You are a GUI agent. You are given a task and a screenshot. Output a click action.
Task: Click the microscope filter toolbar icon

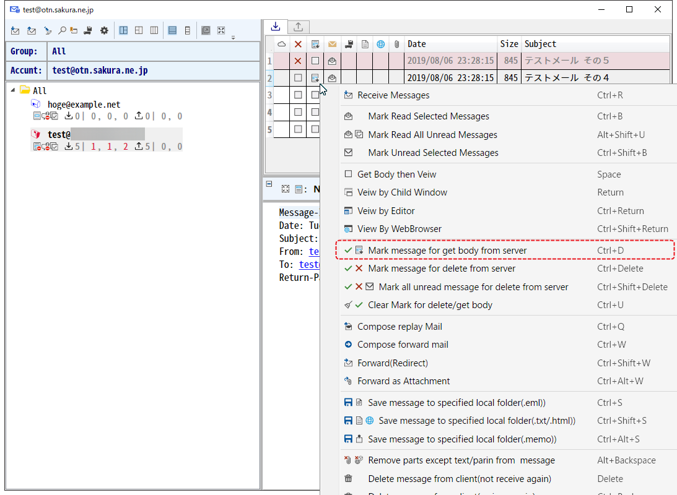pyautogui.click(x=48, y=30)
